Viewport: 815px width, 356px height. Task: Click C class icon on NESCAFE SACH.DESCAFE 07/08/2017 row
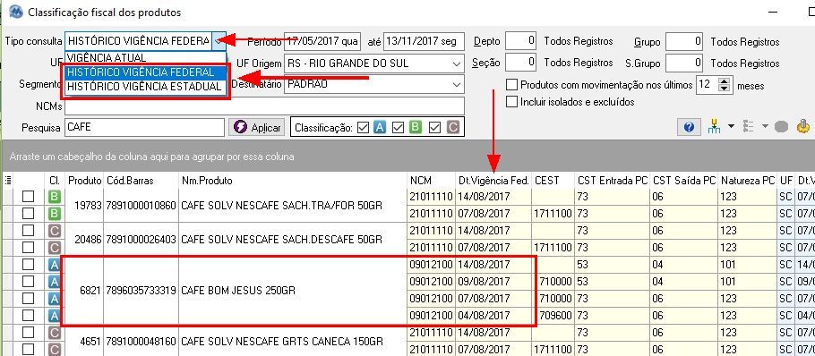[55, 247]
